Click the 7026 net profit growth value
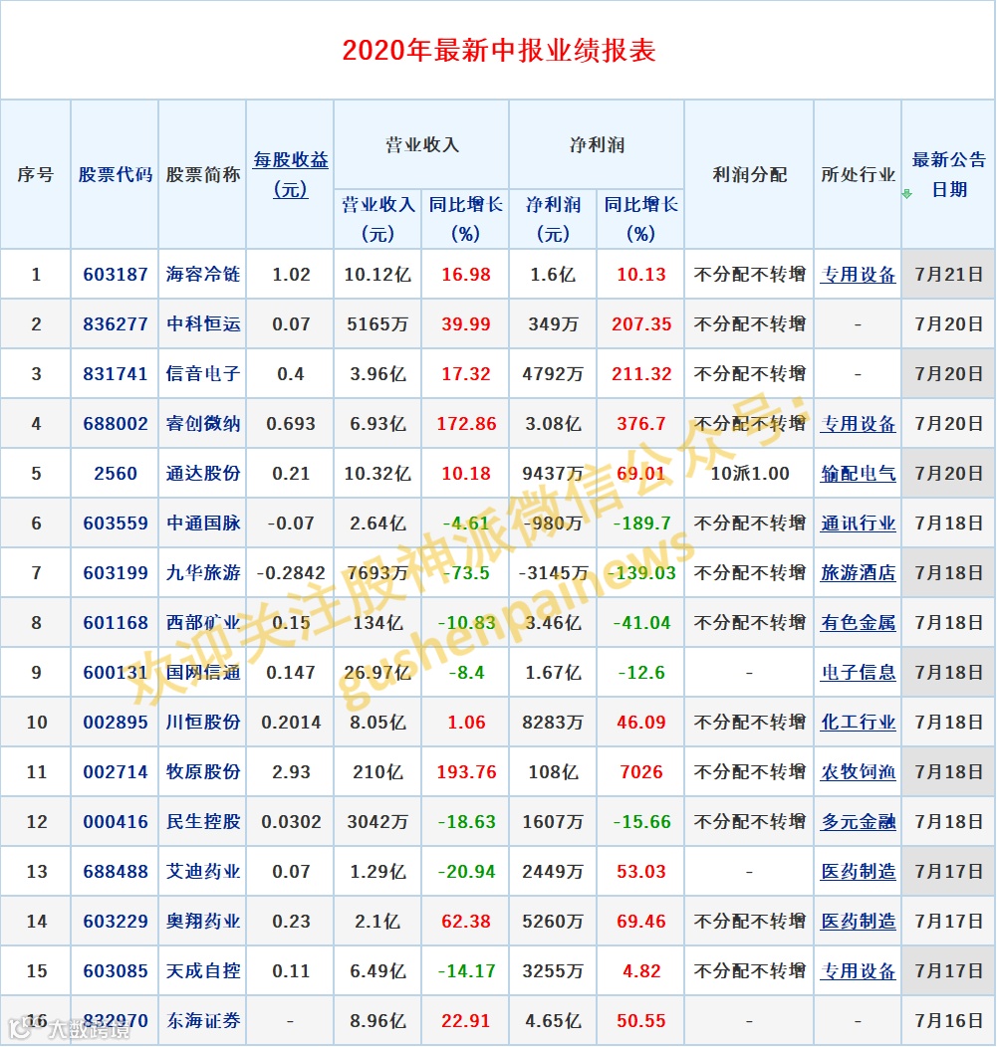 [640, 772]
